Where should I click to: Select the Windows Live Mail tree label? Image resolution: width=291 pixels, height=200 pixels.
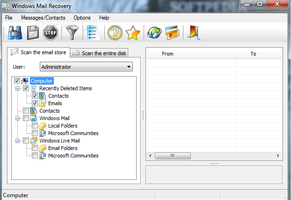point(59,141)
